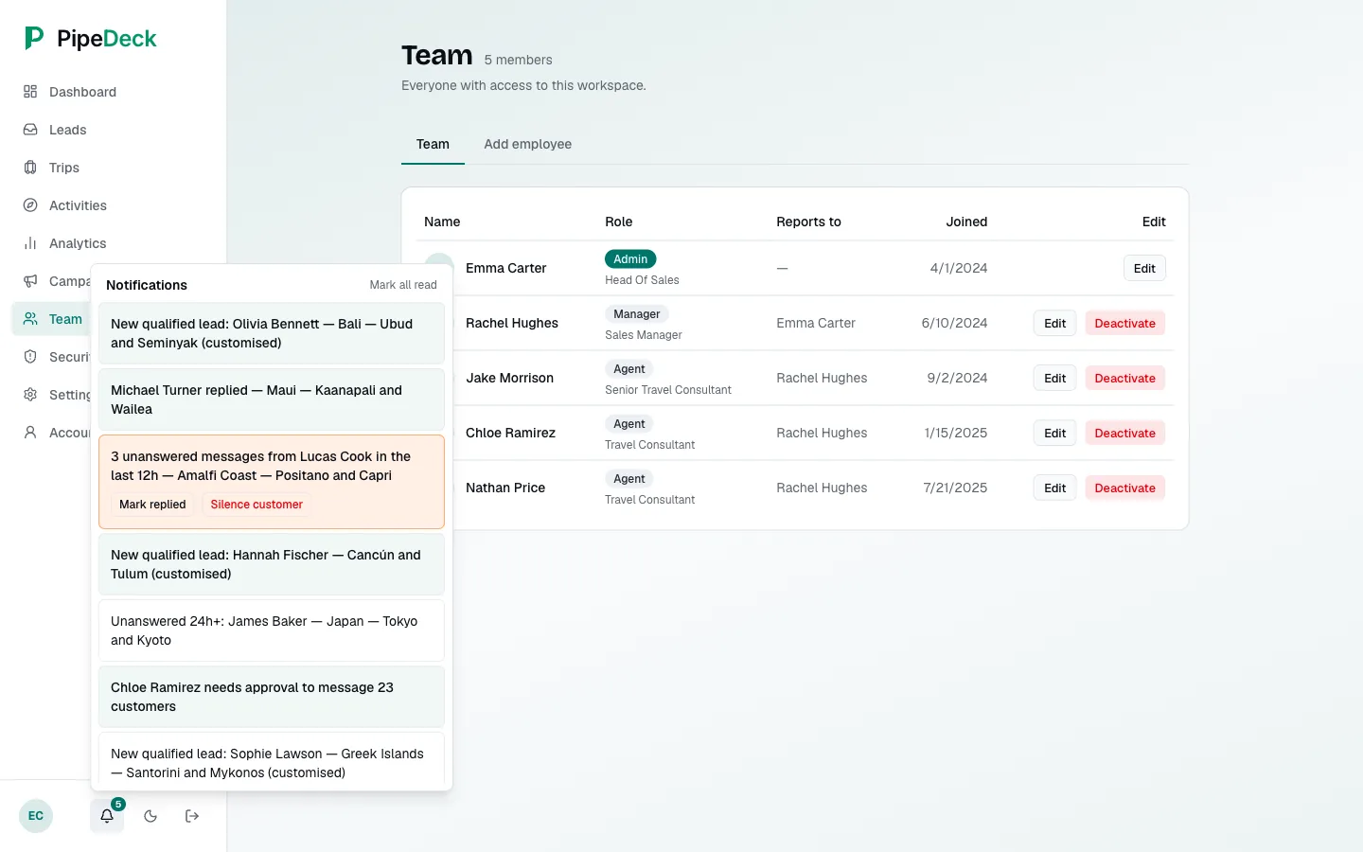Screen dimensions: 1363x852
Task: Click the log out arrow icon
Action: pos(192,816)
